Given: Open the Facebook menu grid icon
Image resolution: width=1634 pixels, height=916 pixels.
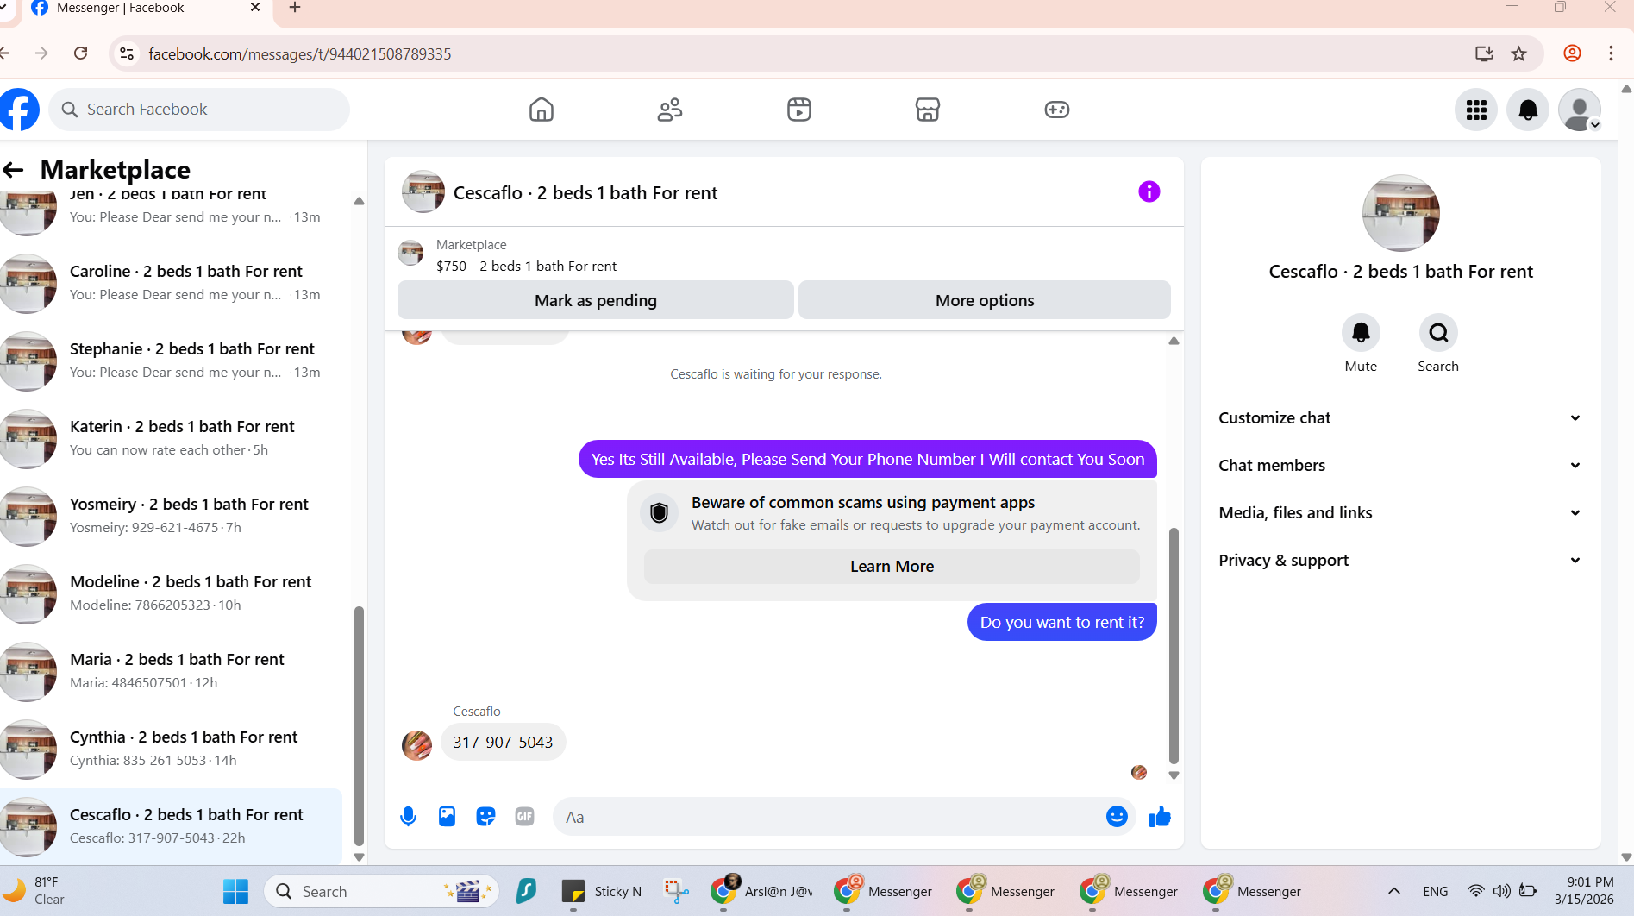Looking at the screenshot, I should tap(1476, 110).
